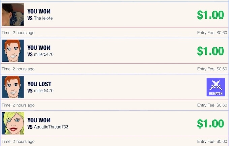Open the YOU WON match against The1elote
Image resolution: width=229 pixels, height=146 pixels.
point(115,14)
